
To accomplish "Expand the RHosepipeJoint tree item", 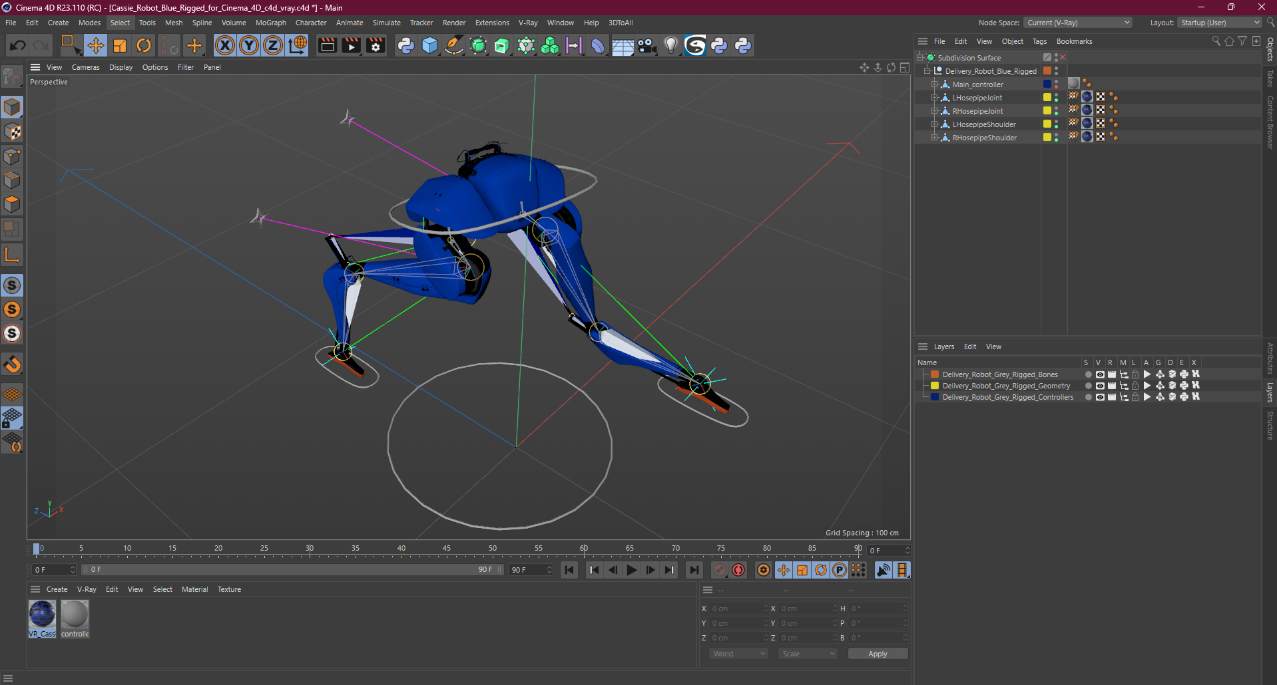I will [x=934, y=111].
